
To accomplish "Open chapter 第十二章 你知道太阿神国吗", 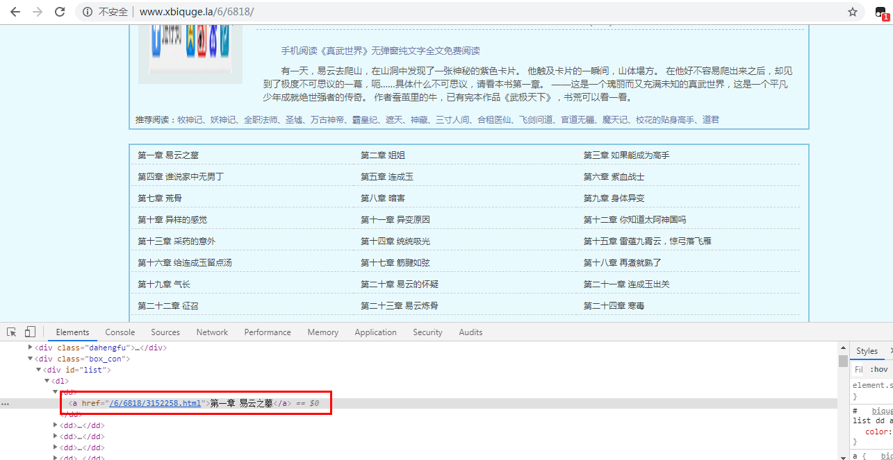I will (635, 219).
